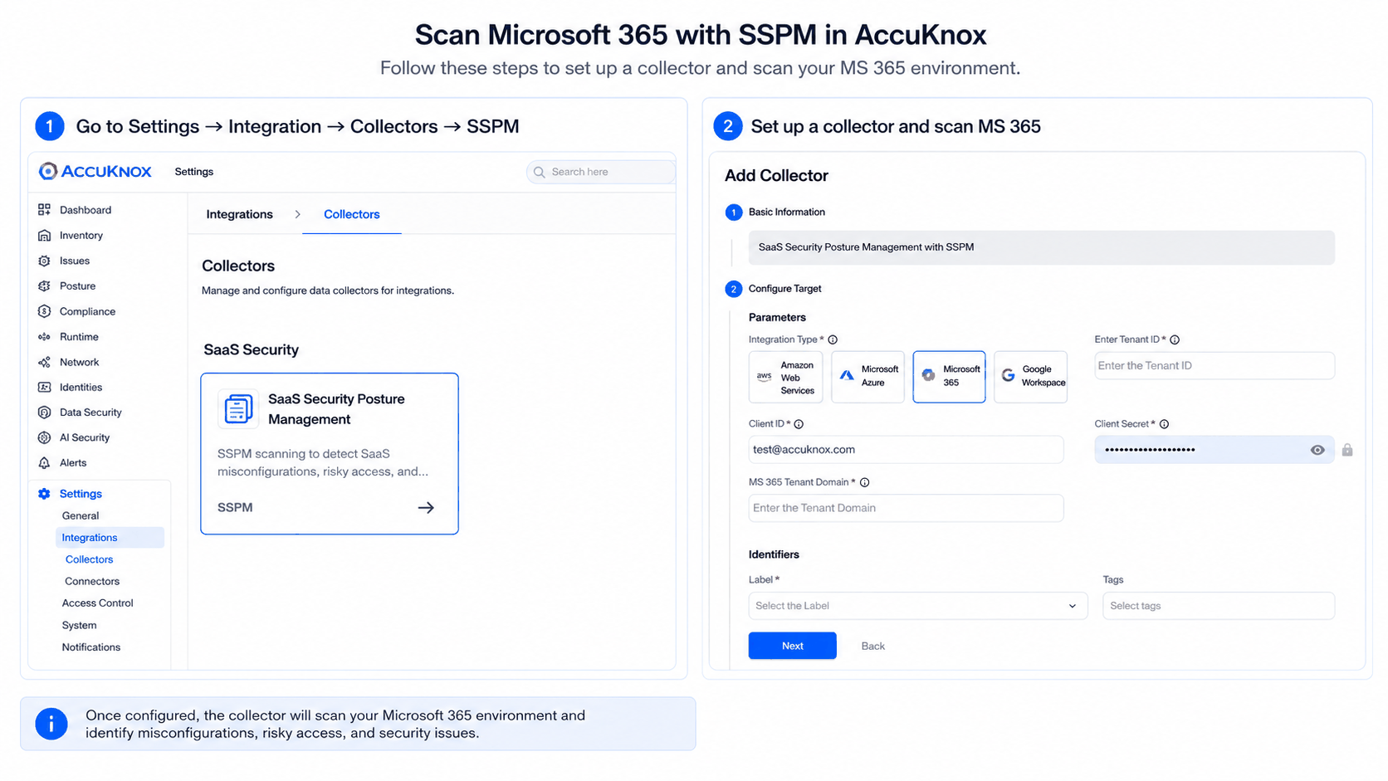Open System under Settings
1388x781 pixels.
(79, 626)
